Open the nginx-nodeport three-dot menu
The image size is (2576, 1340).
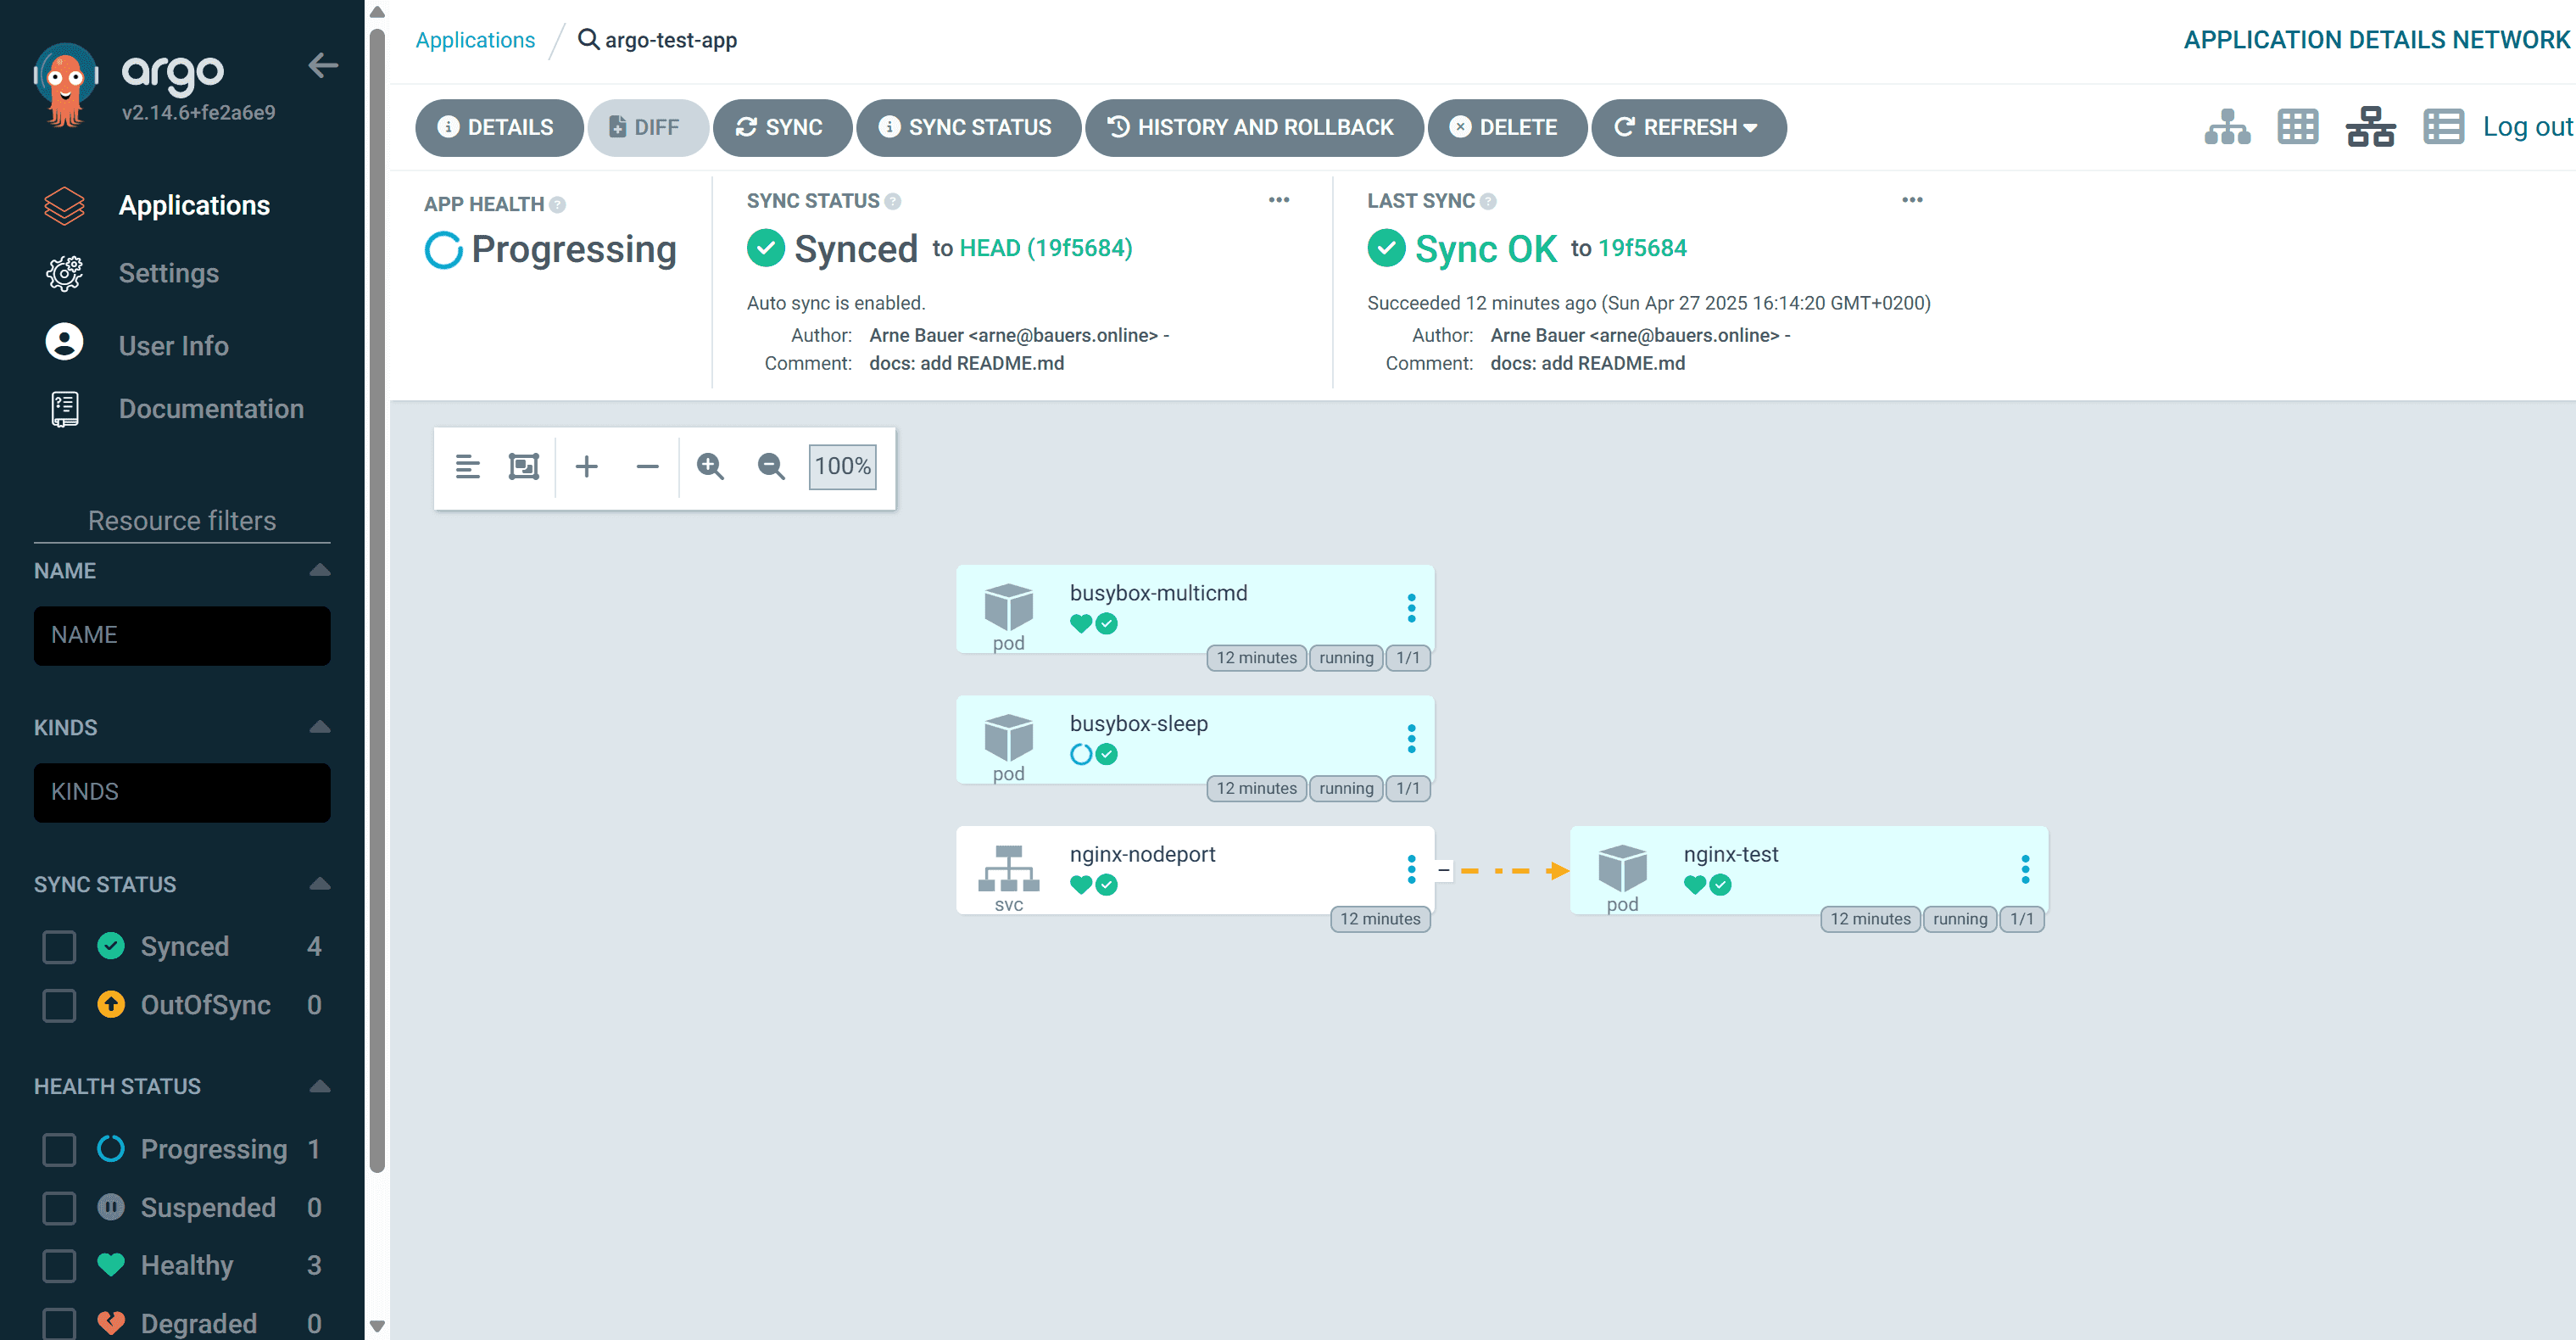coord(1411,869)
